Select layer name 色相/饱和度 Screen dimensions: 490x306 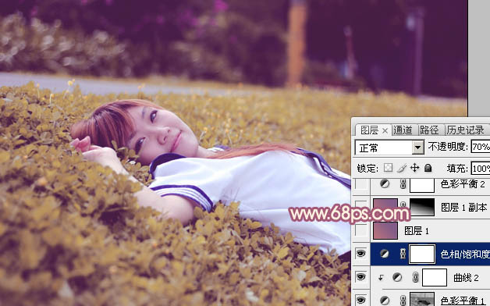[465, 254]
